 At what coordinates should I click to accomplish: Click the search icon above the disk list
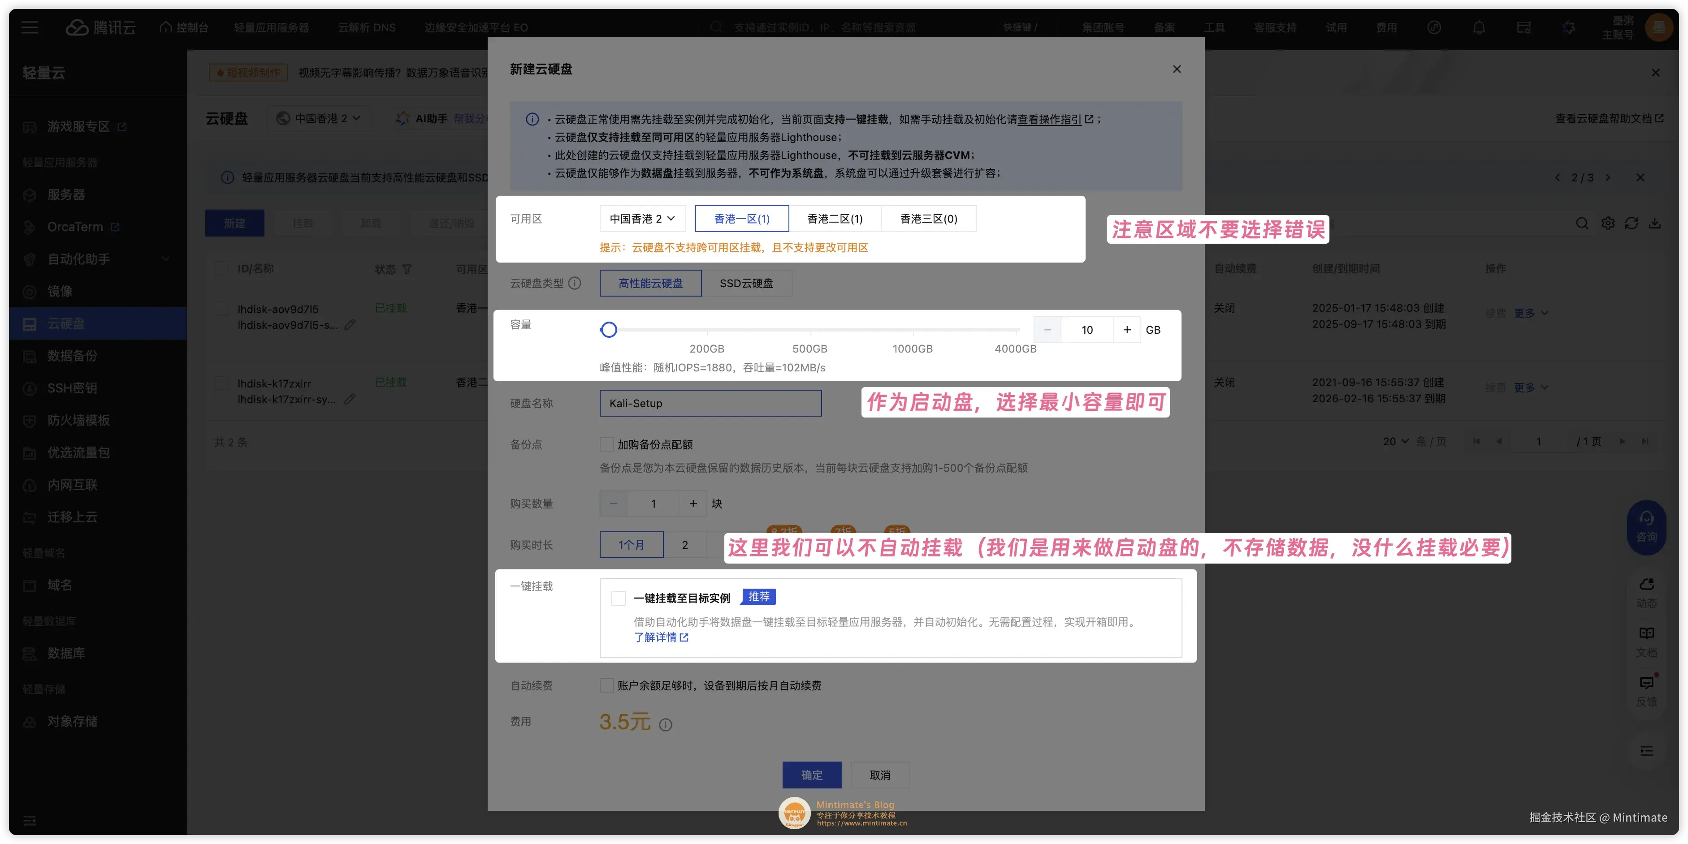pos(1582,223)
